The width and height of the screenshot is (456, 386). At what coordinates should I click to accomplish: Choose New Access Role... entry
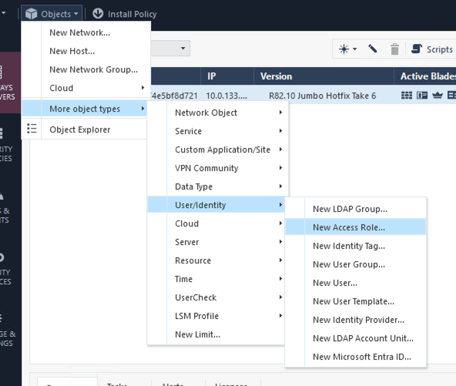[x=355, y=227]
